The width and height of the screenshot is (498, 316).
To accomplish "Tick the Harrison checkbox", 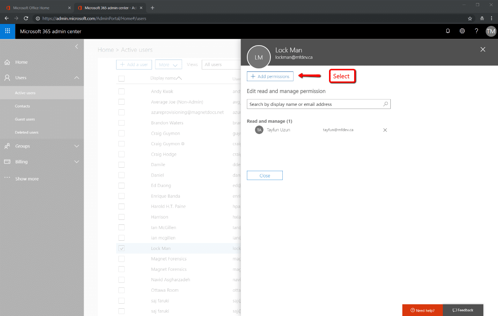I will (x=122, y=217).
